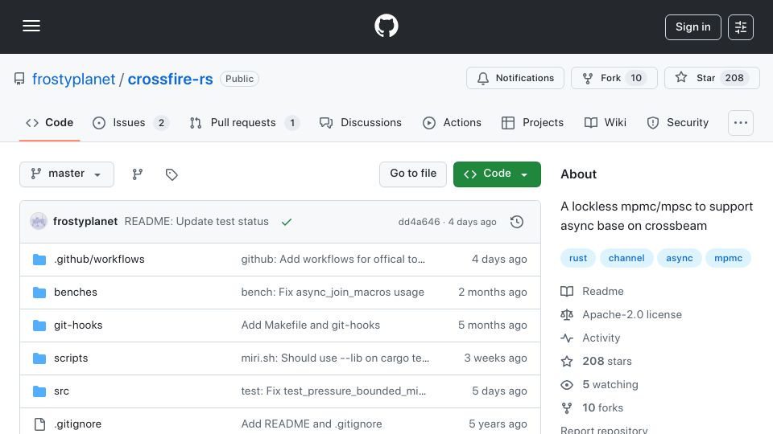Click folder icon beside scripts
773x434 pixels.
tap(39, 358)
